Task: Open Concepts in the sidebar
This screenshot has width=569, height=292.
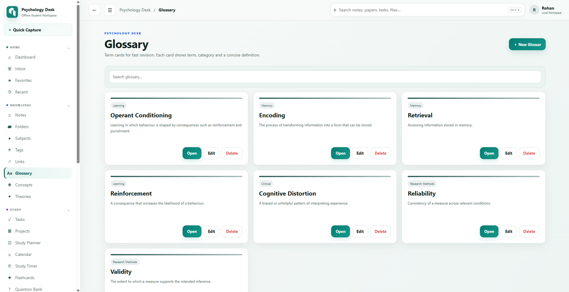Action: click(38, 185)
